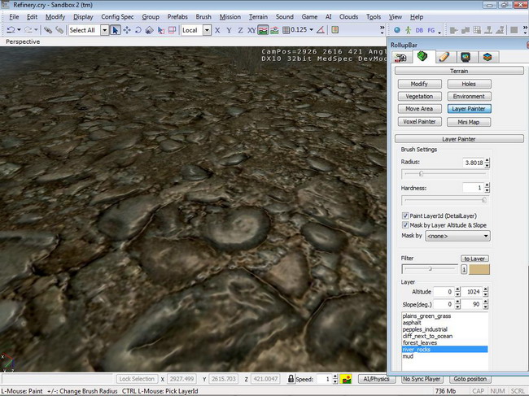The image size is (529, 396).
Task: Open the File menu
Action: (x=14, y=17)
